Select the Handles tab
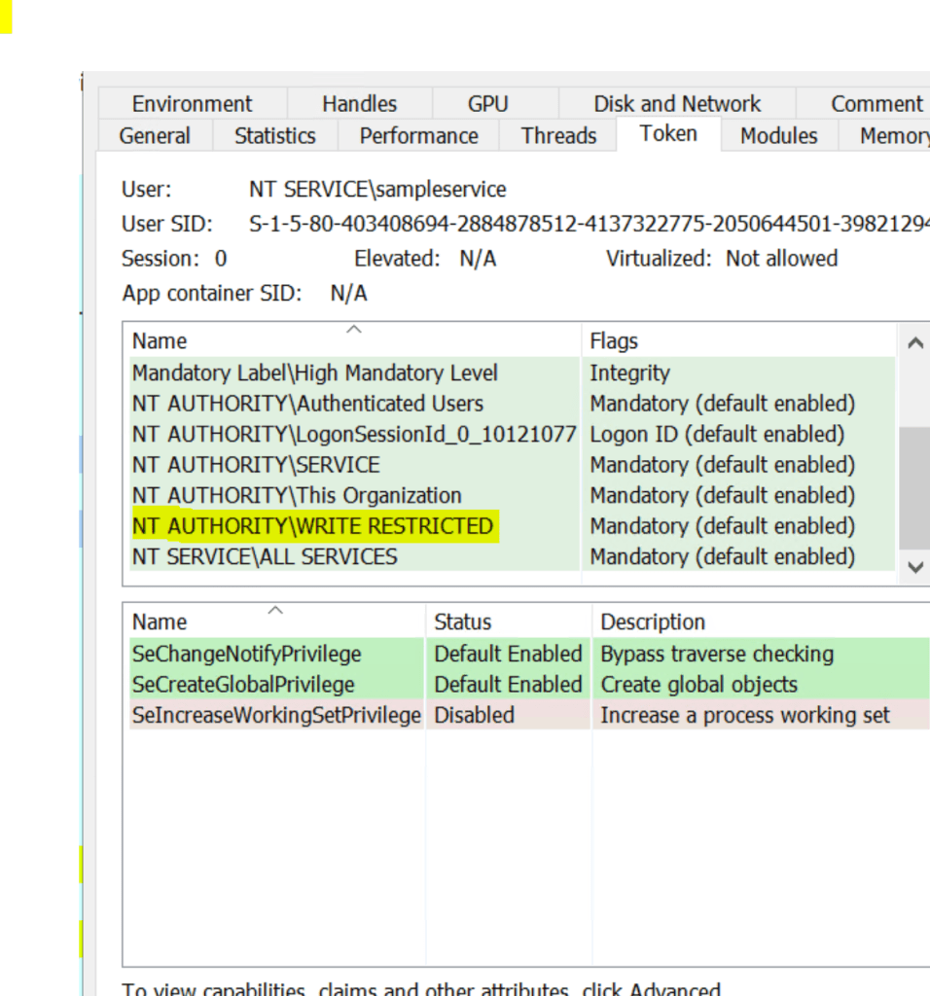 pos(359,104)
